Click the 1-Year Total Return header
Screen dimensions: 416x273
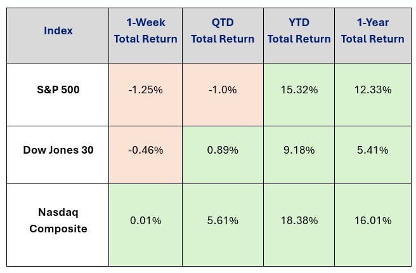pos(372,30)
